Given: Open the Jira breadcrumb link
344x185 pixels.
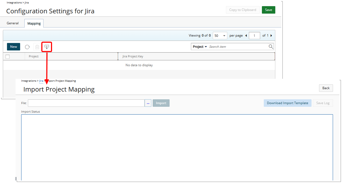Looking at the screenshot, I should (x=41, y=81).
